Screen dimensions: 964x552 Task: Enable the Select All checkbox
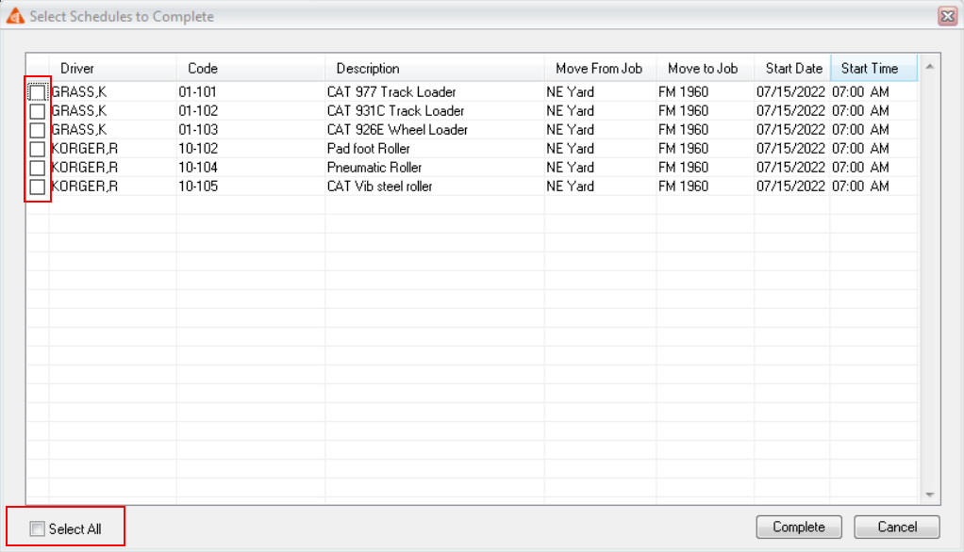[x=37, y=529]
